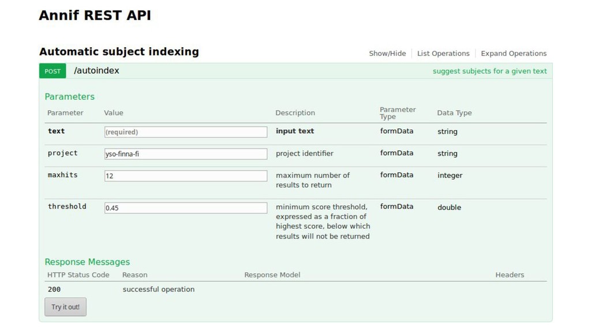Click the Response Model column header
Screen dimensions: 591x332
coord(272,275)
